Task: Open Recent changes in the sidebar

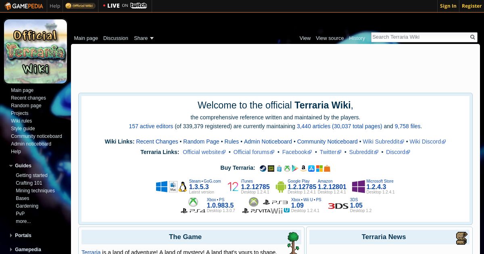Action: [28, 98]
